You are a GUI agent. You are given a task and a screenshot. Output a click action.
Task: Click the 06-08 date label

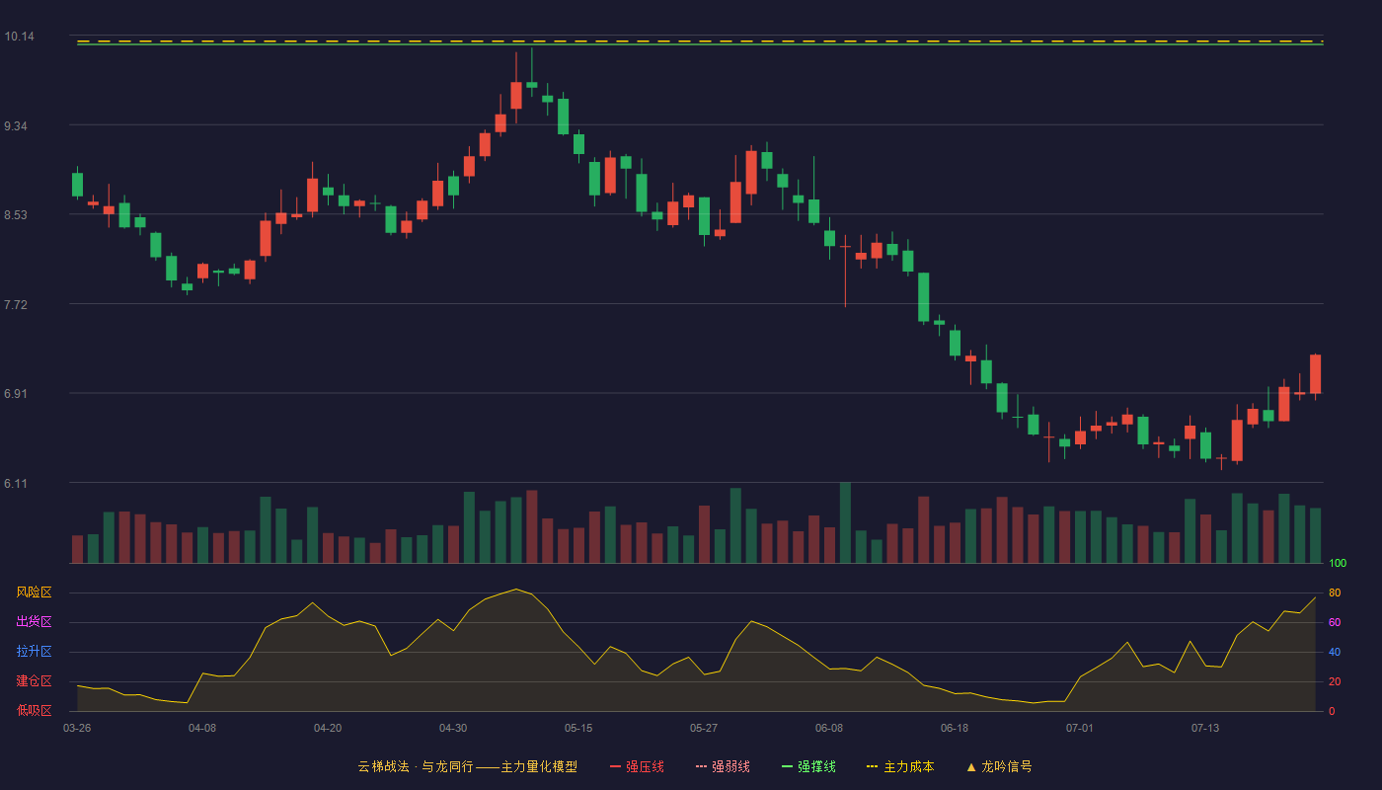[x=829, y=728]
